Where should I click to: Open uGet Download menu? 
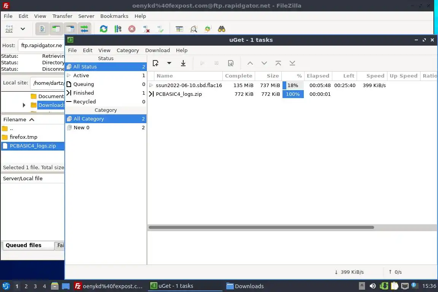click(x=157, y=50)
